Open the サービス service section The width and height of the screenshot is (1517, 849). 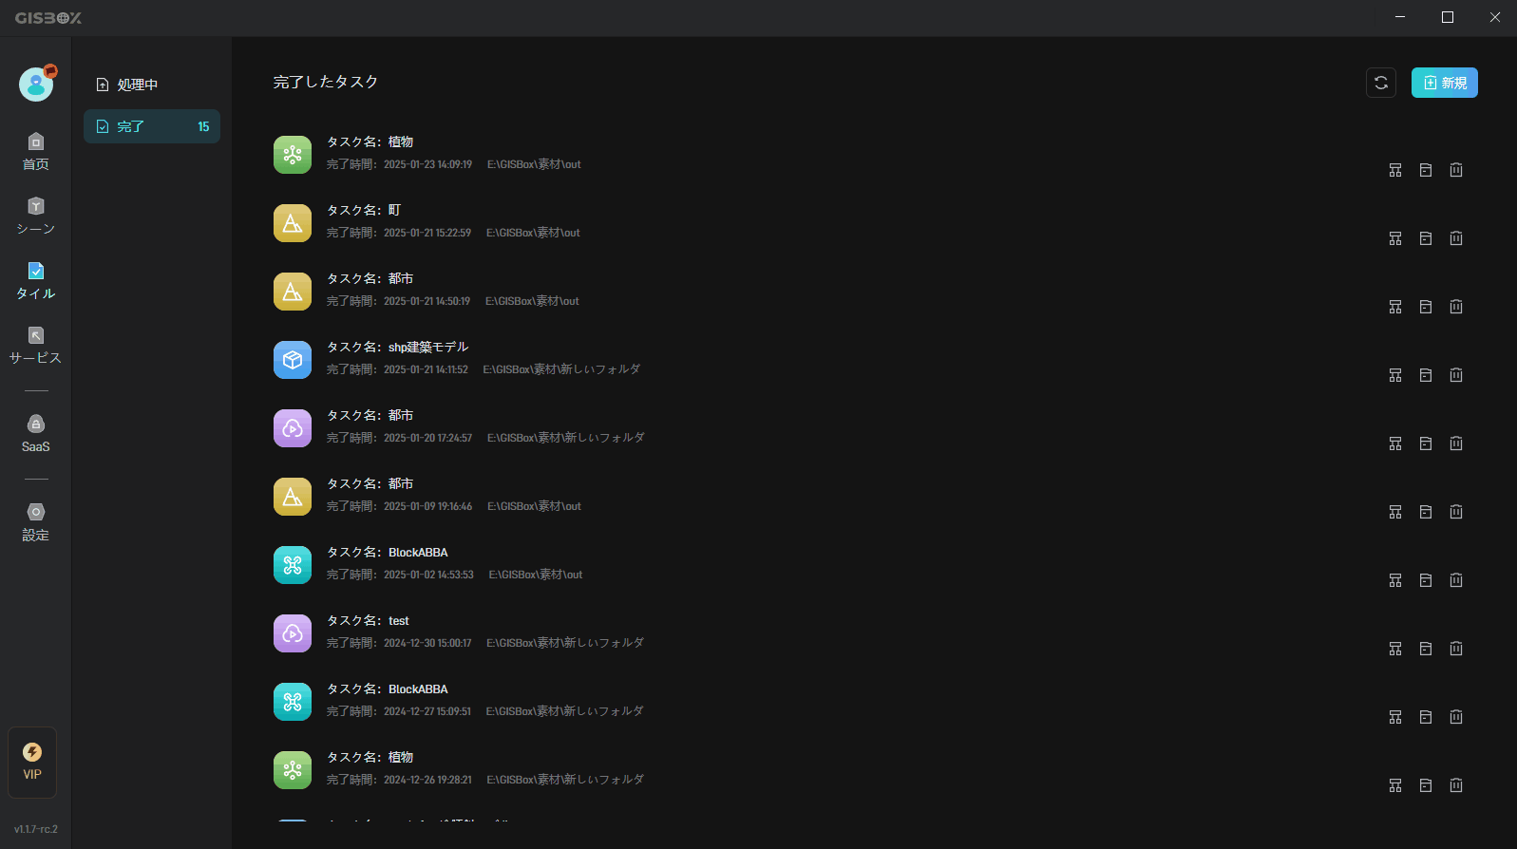35,346
